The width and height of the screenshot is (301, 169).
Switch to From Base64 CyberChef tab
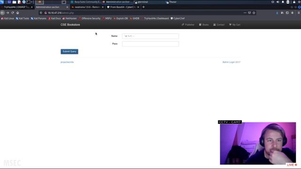click(x=123, y=7)
